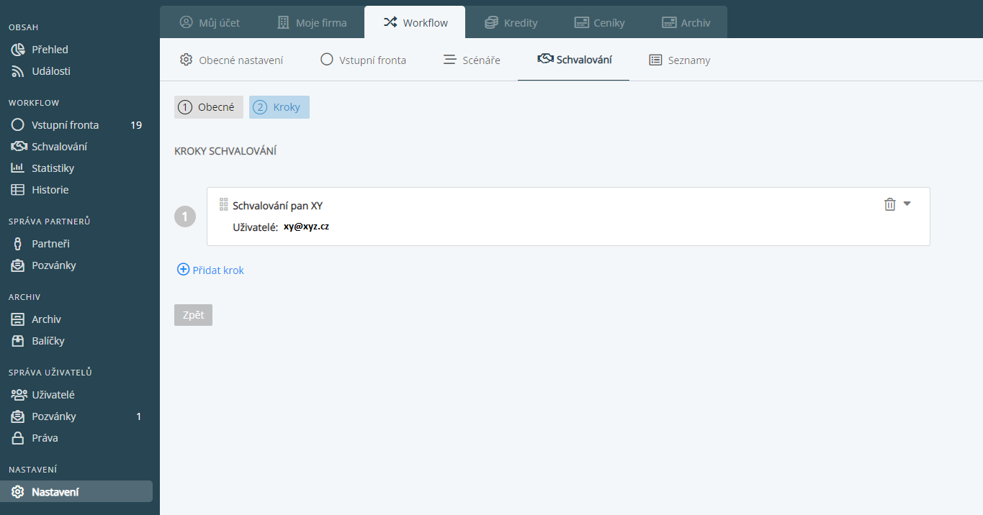Open Práva lock item in sidebar
Viewport: 983px width, 515px height.
pyautogui.click(x=45, y=438)
